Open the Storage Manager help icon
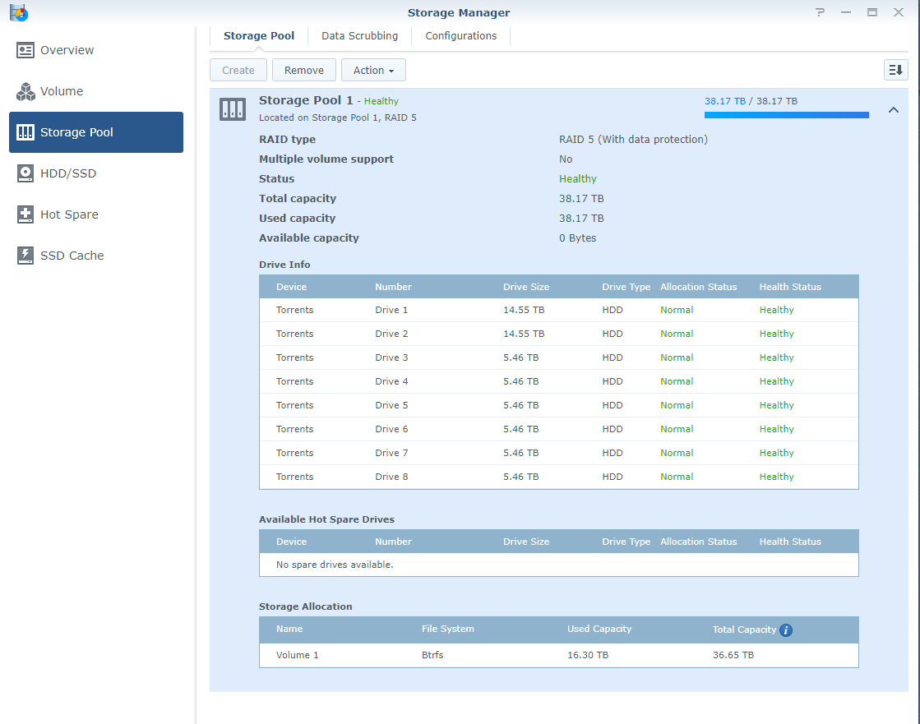The image size is (920, 724). click(820, 12)
